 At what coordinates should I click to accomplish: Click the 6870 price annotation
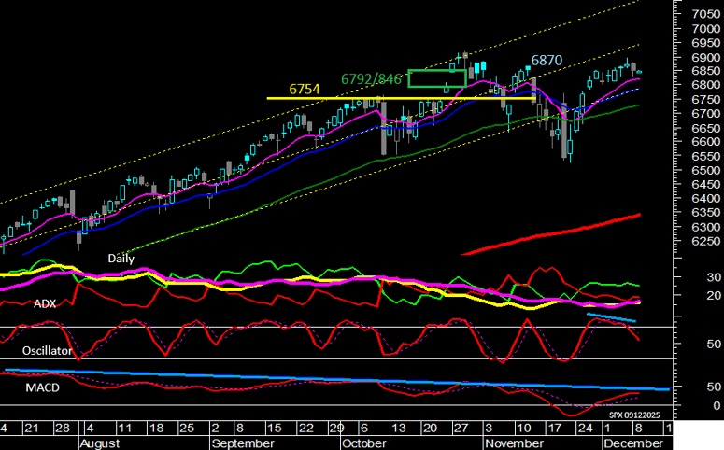[547, 61]
